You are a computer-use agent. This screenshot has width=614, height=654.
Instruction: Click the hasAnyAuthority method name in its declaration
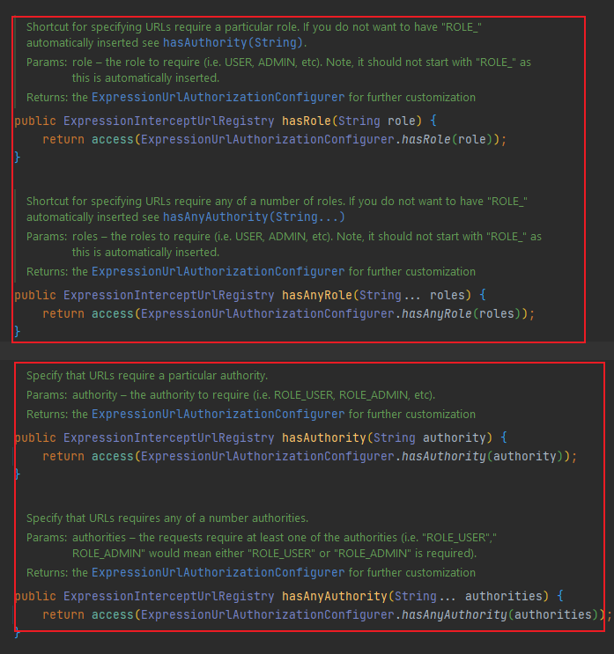[335, 597]
